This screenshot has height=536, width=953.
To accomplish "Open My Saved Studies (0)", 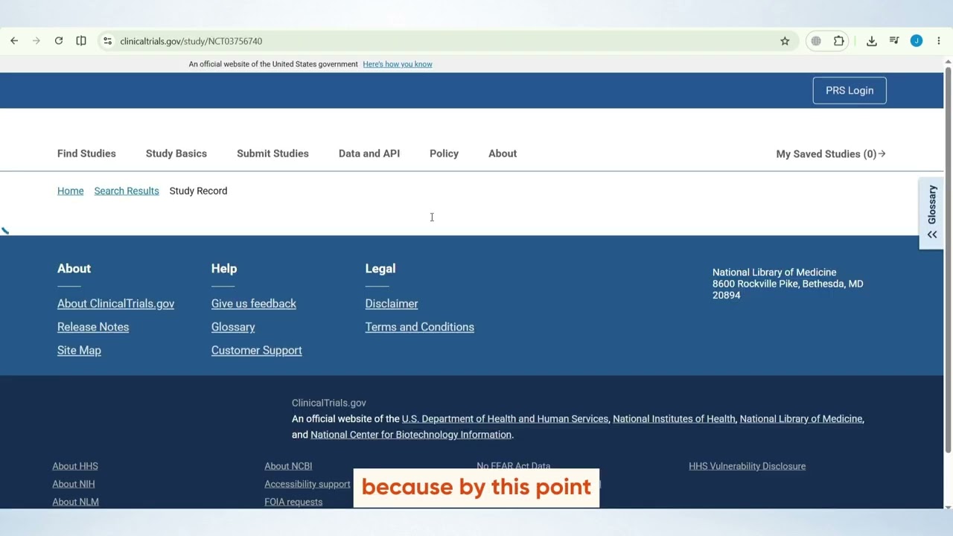I will pos(831,154).
